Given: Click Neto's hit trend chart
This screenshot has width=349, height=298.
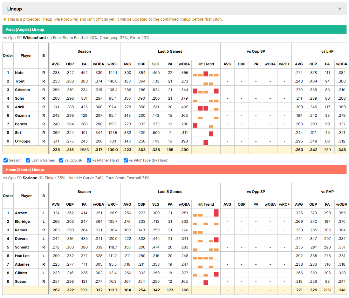Looking at the screenshot, I should (x=206, y=73).
